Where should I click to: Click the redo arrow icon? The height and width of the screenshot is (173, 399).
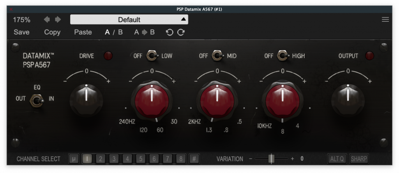pyautogui.click(x=181, y=32)
